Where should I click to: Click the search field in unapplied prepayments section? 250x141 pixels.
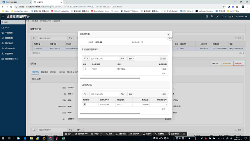click(104, 58)
